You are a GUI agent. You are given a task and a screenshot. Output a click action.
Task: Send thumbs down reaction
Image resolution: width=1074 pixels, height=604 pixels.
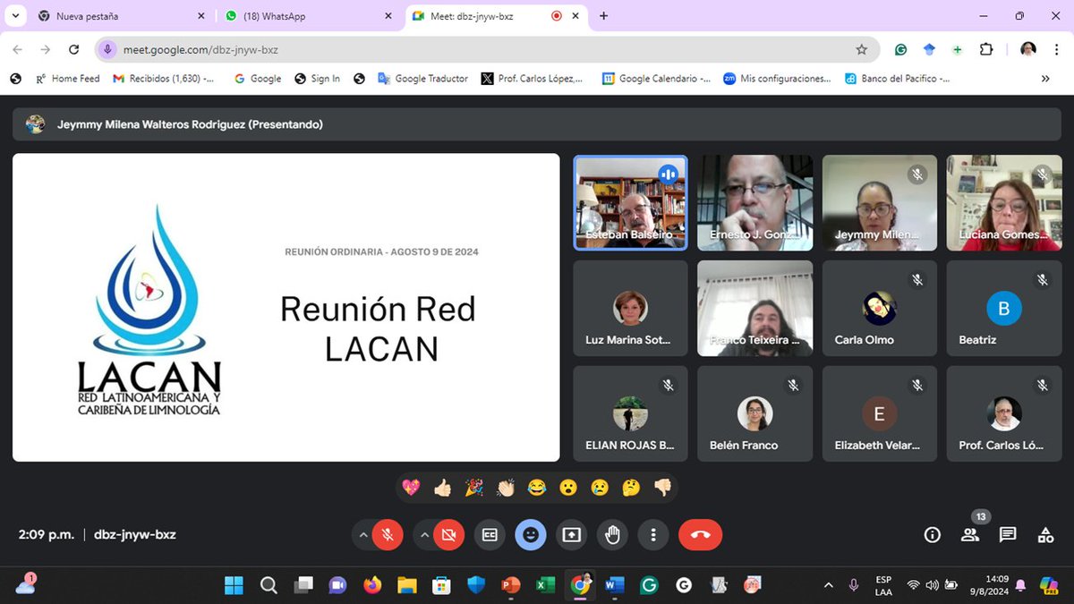(x=662, y=488)
